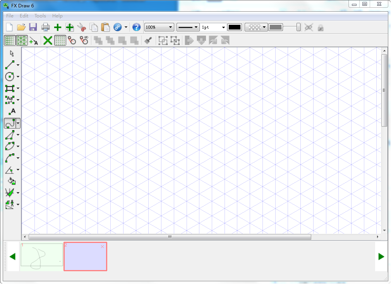Select the Circle tool
Screen dimensions: 391x284
click(x=9, y=77)
